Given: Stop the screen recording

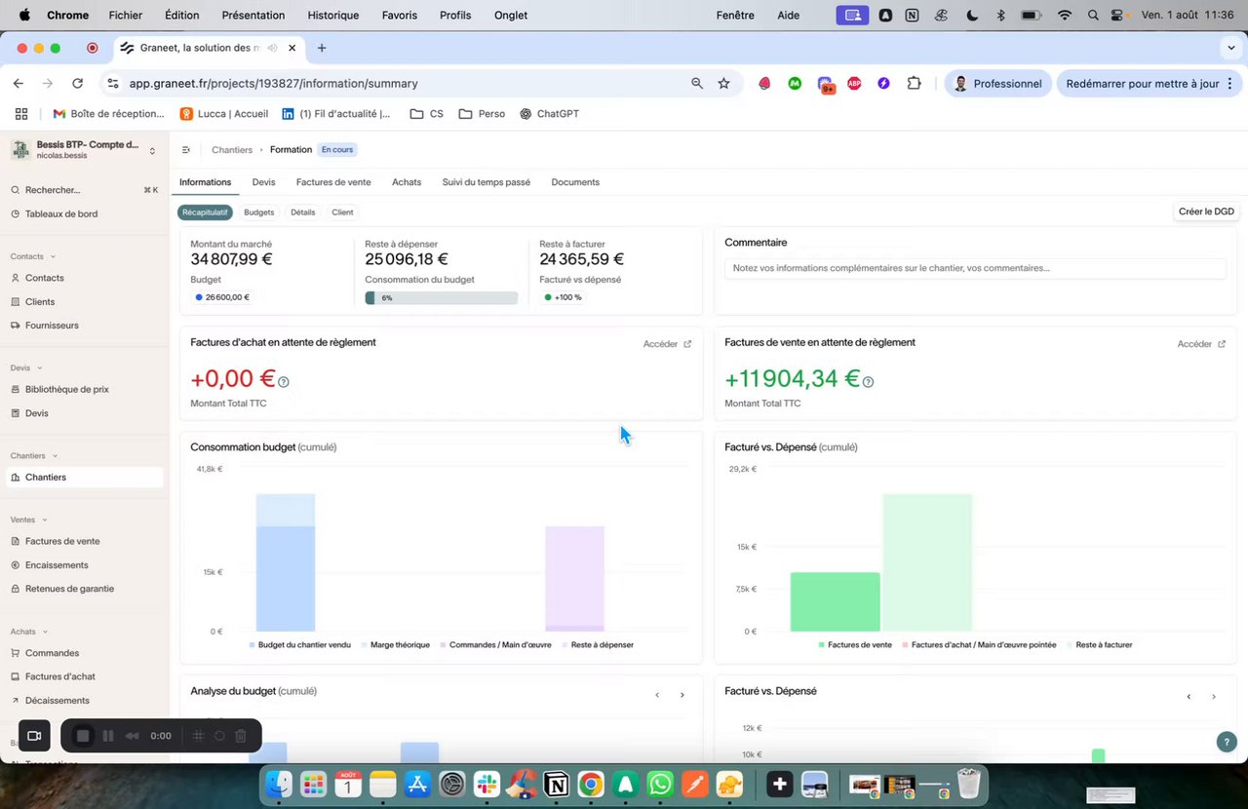Looking at the screenshot, I should pyautogui.click(x=83, y=736).
